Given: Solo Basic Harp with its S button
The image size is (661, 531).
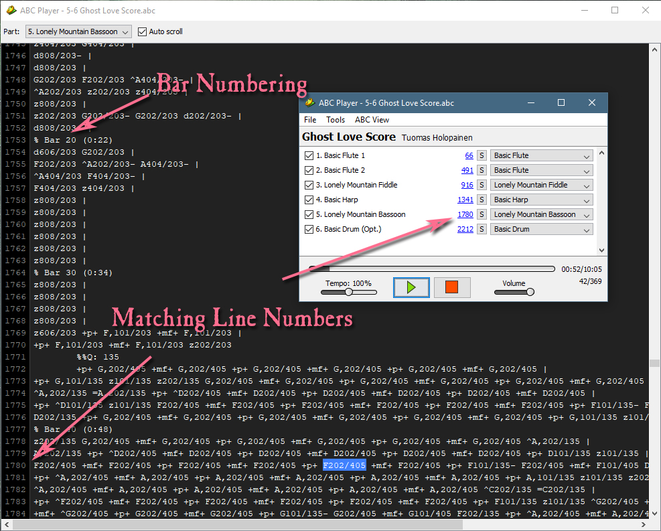Looking at the screenshot, I should pos(482,200).
